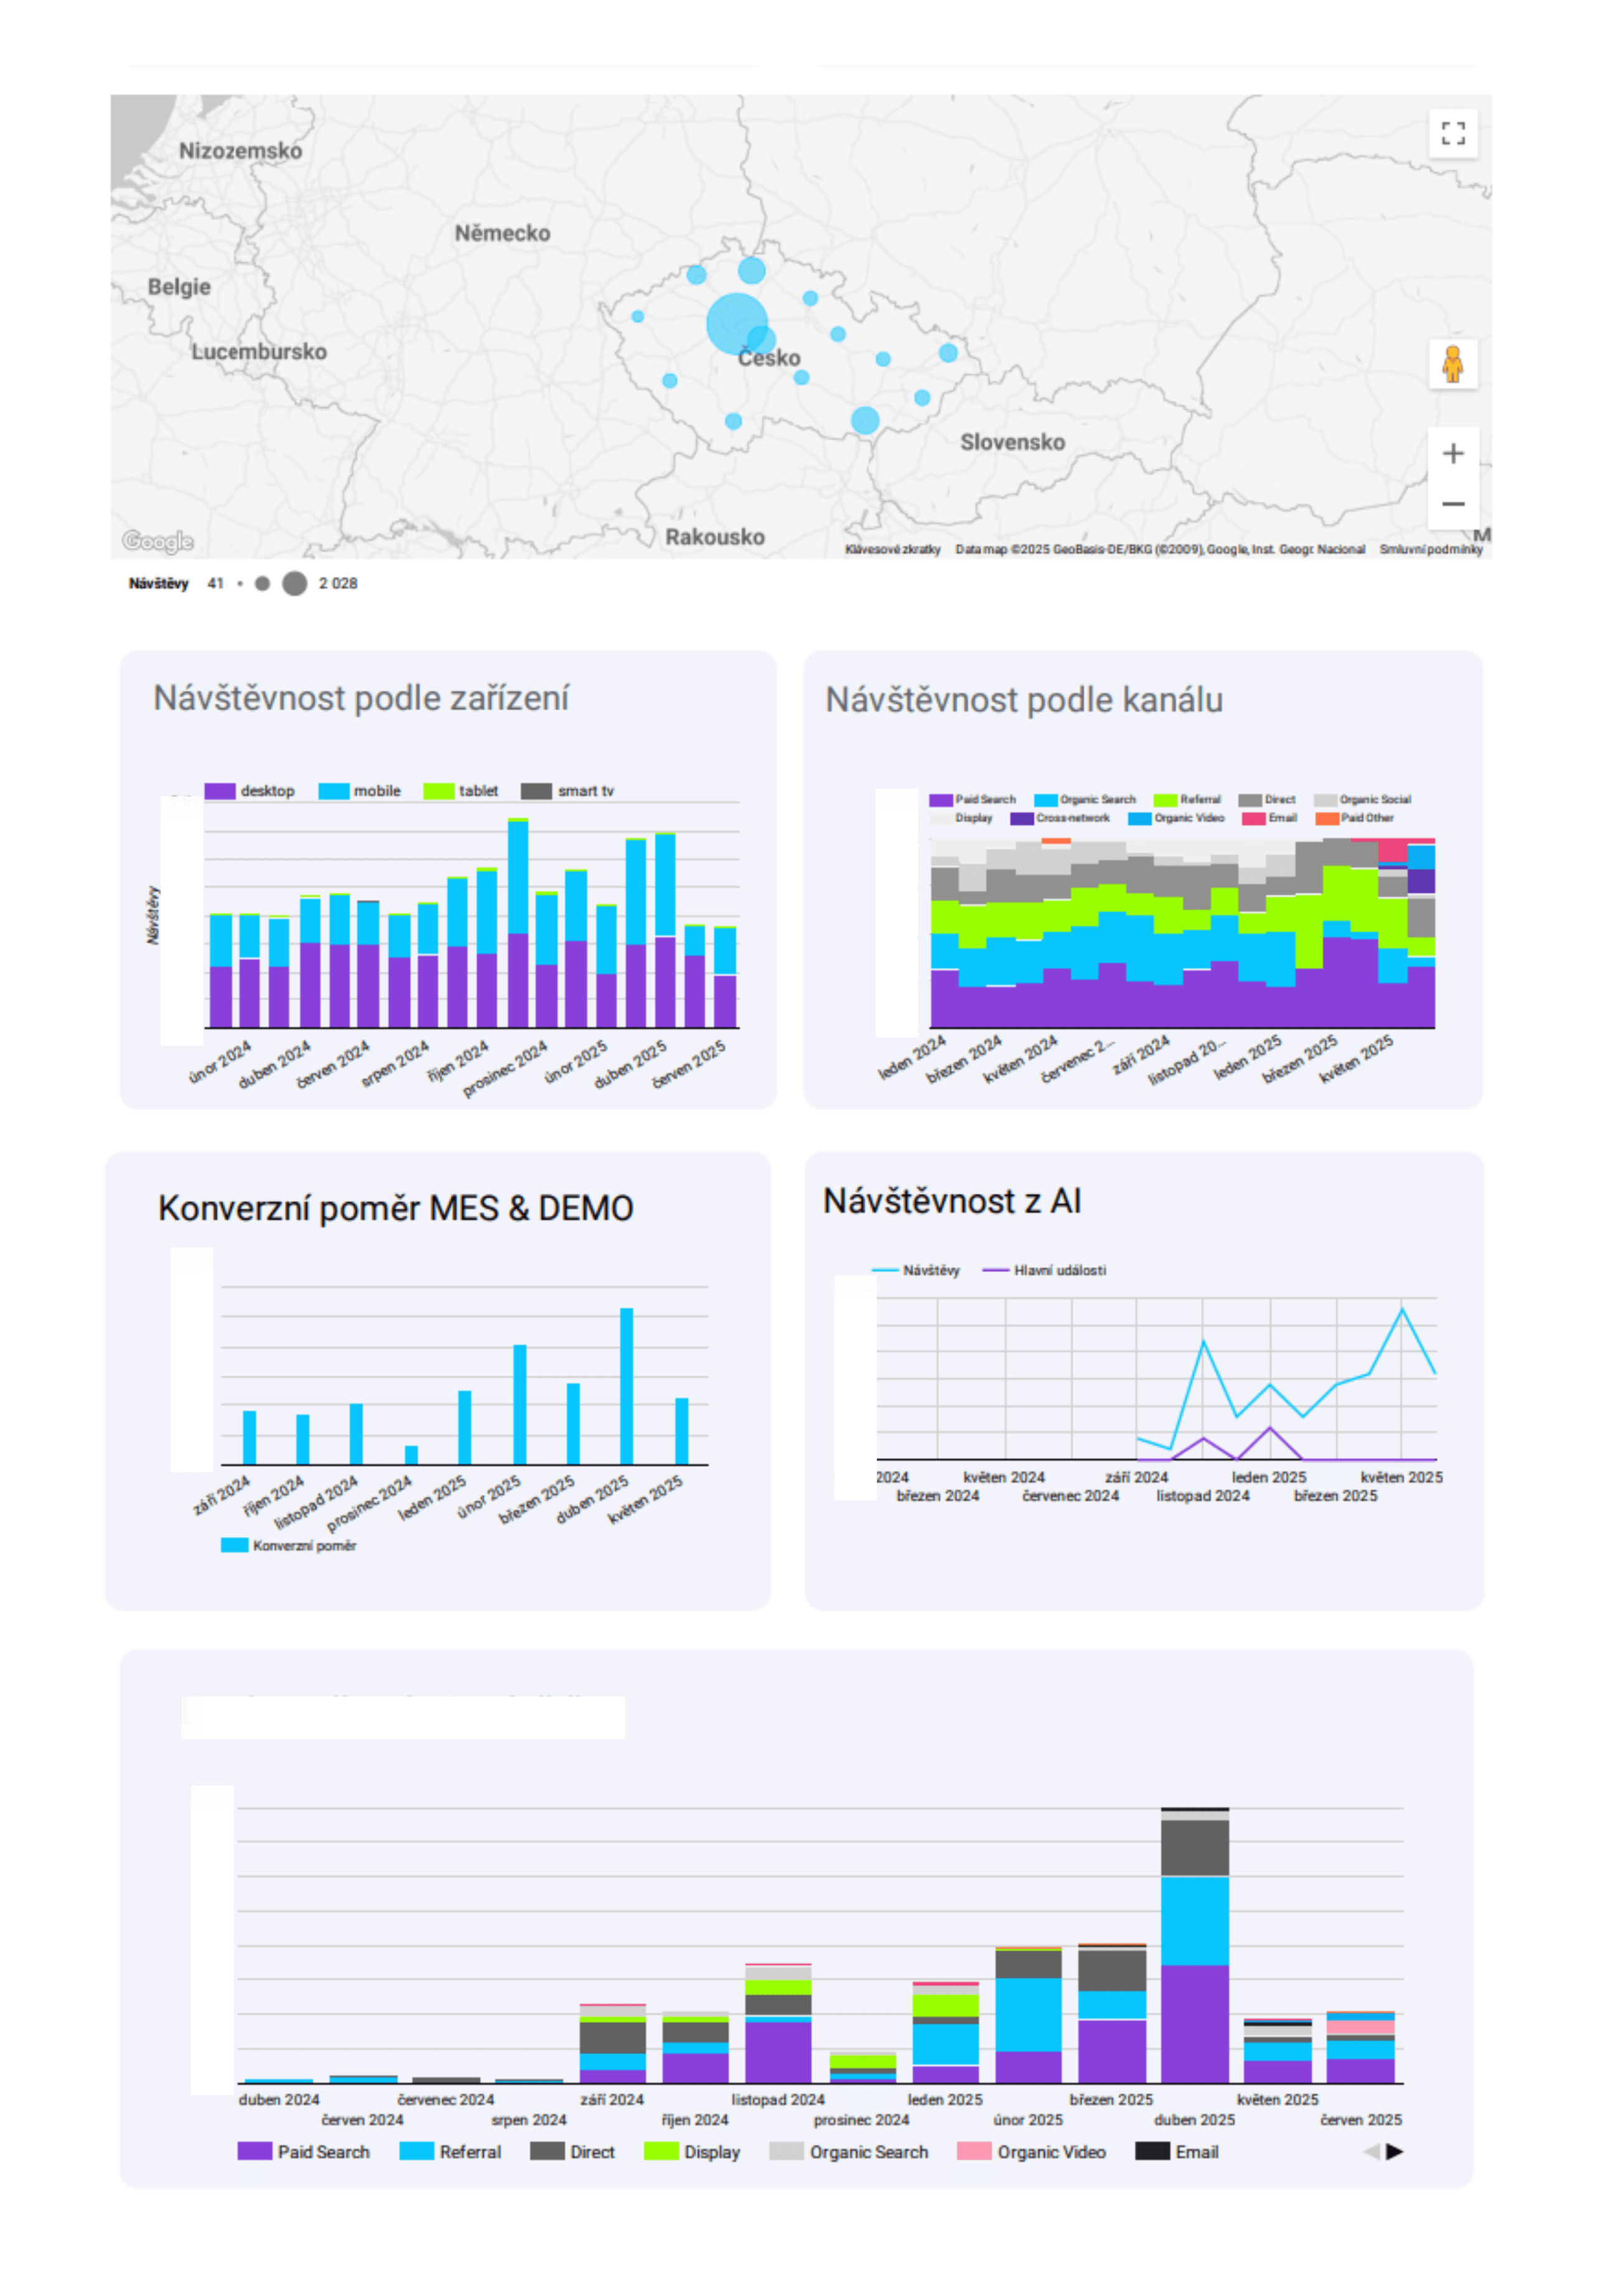Toggle the Referral legend in bottom chart
1608x2296 pixels.
(x=449, y=2151)
